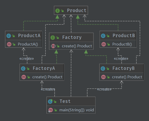Click «create» label between Test and FactoryA
Image resolution: width=149 pixels, height=121 pixels.
[x=48, y=90]
